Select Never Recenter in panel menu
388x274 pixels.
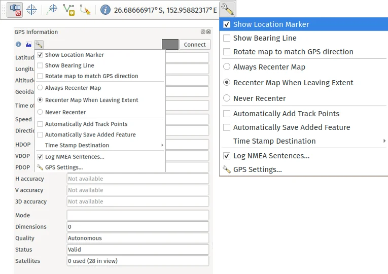pyautogui.click(x=40, y=112)
